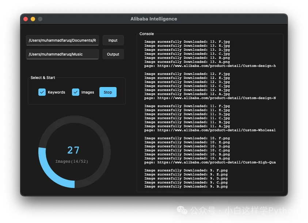Focus the Music output path field
The height and width of the screenshot is (223, 308).
(62, 54)
